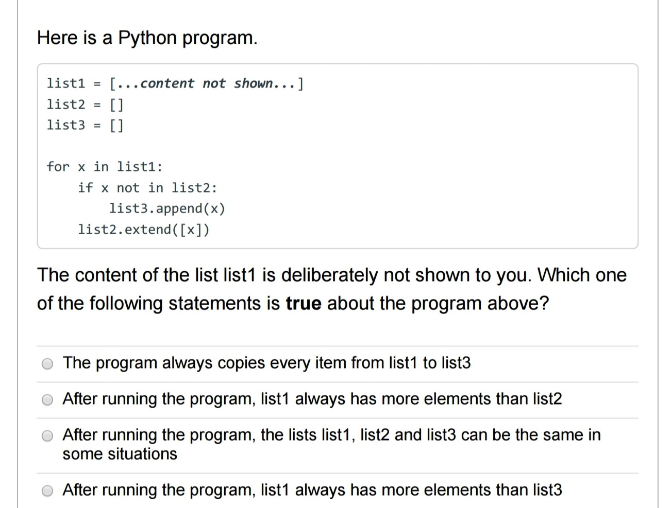
Task: Click the 'list3.append(x)' code line
Action: pos(167,208)
